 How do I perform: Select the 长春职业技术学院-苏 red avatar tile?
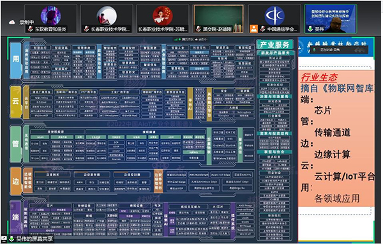coord(162,19)
